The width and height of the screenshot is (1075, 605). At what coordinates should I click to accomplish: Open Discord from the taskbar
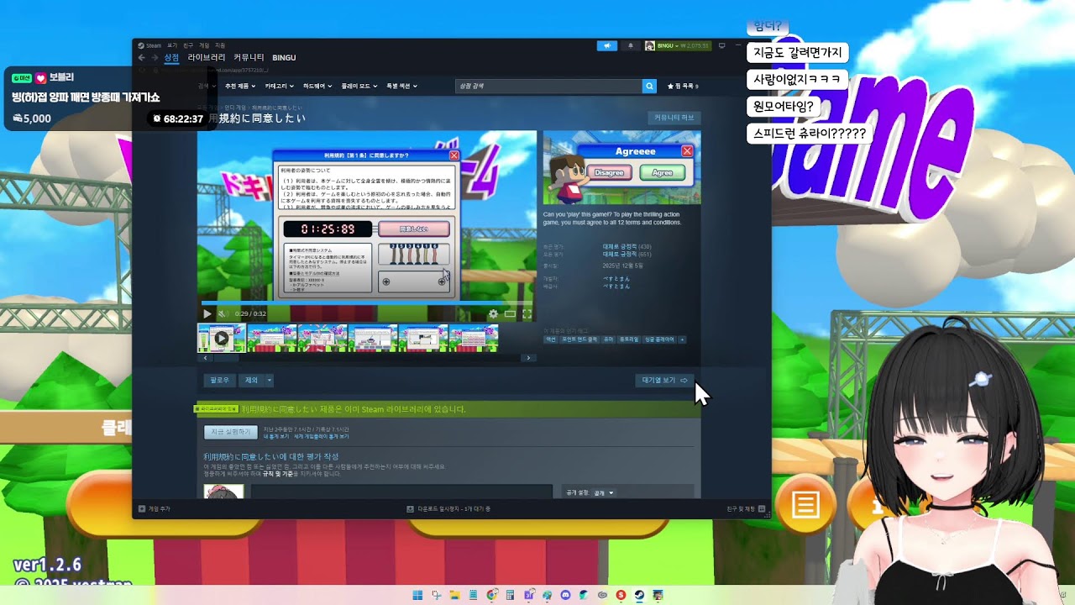pyautogui.click(x=565, y=595)
